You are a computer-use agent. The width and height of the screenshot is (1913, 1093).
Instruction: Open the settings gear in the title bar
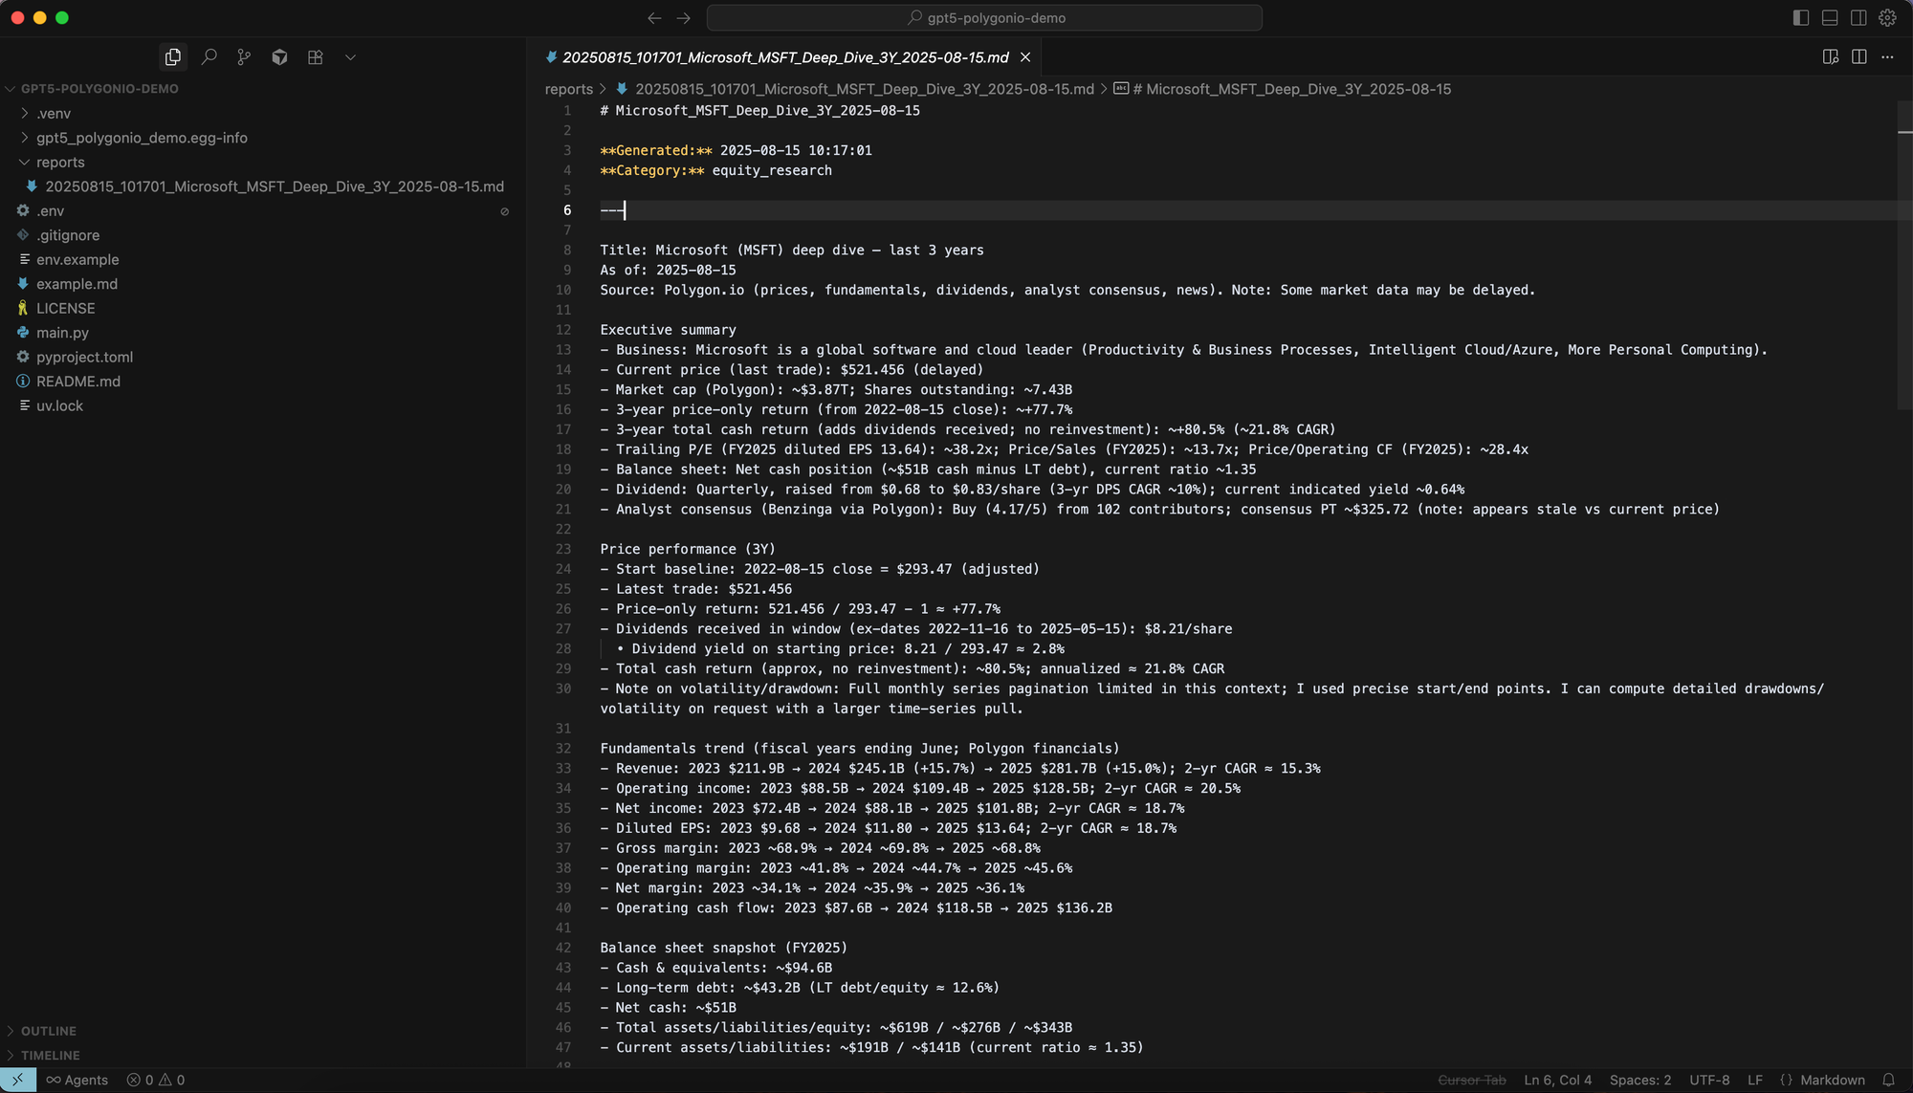[x=1887, y=17]
